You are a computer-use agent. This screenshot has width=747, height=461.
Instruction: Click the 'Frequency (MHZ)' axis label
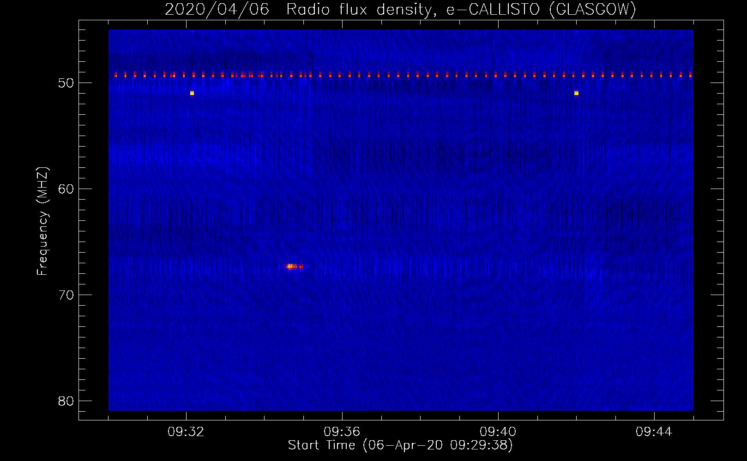[x=42, y=221]
